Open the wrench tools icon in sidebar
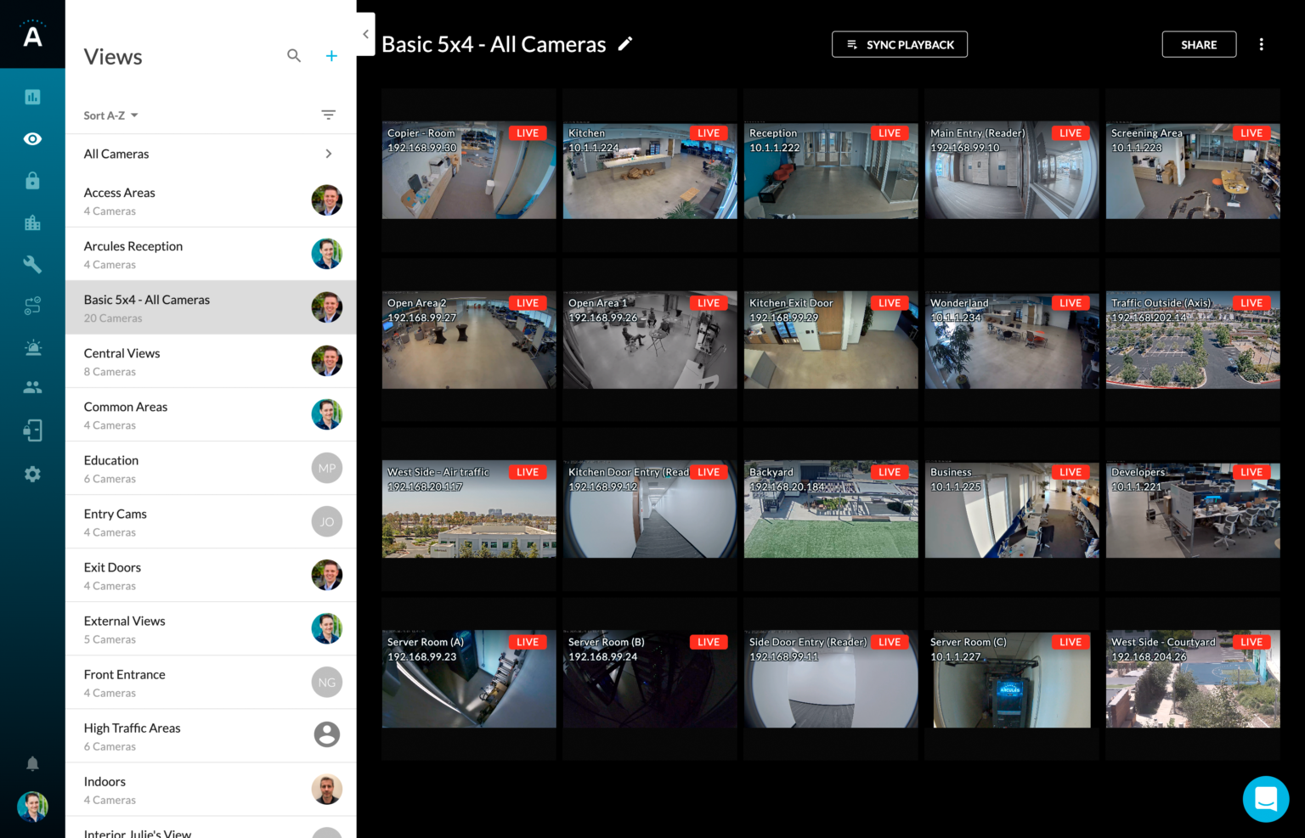The image size is (1305, 838). click(x=32, y=264)
